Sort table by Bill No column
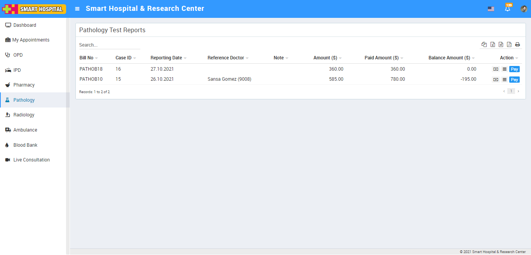The height and width of the screenshot is (255, 531). coord(87,58)
